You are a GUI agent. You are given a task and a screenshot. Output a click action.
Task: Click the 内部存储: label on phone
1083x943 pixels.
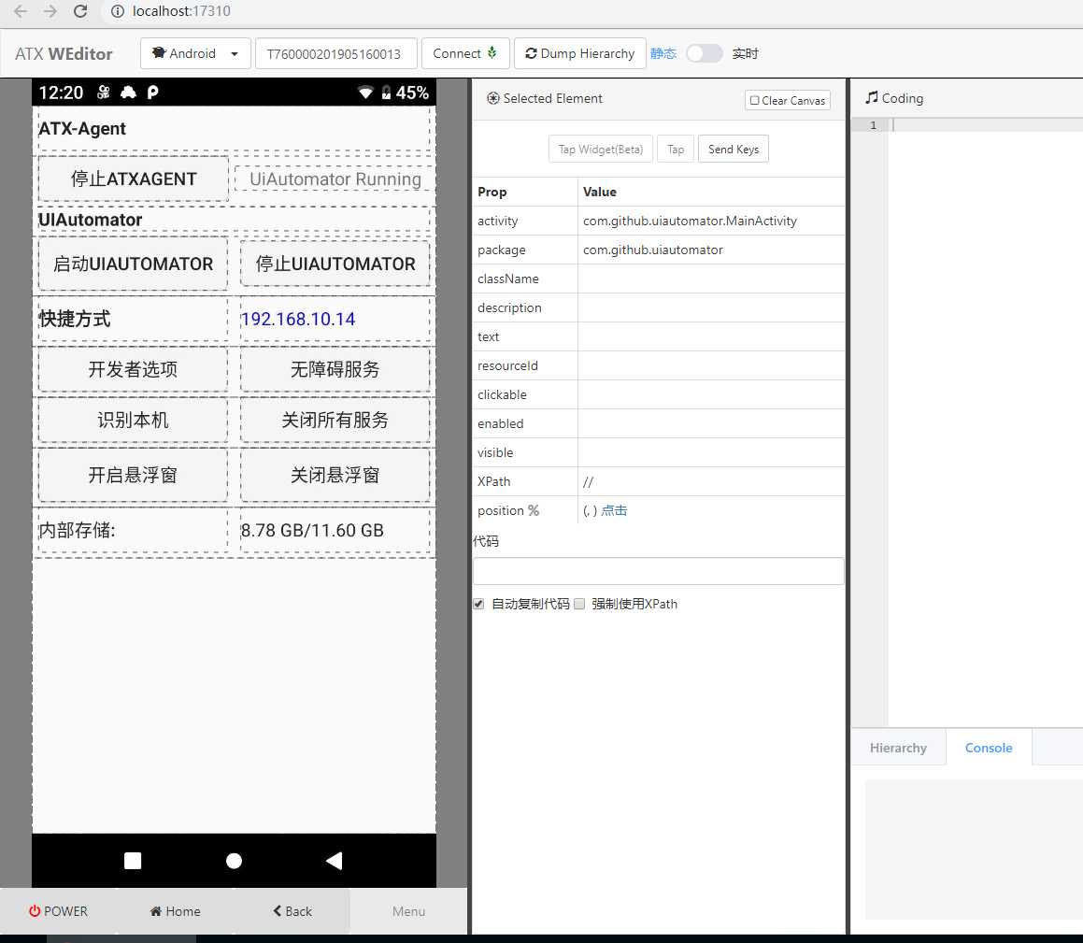(x=78, y=531)
